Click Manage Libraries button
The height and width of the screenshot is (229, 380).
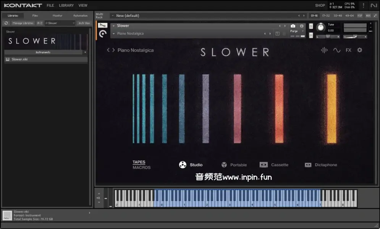(x=23, y=23)
